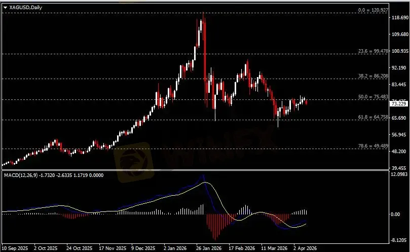Click the 2 Apr 2026 date label
410x252 pixels.
305,248
